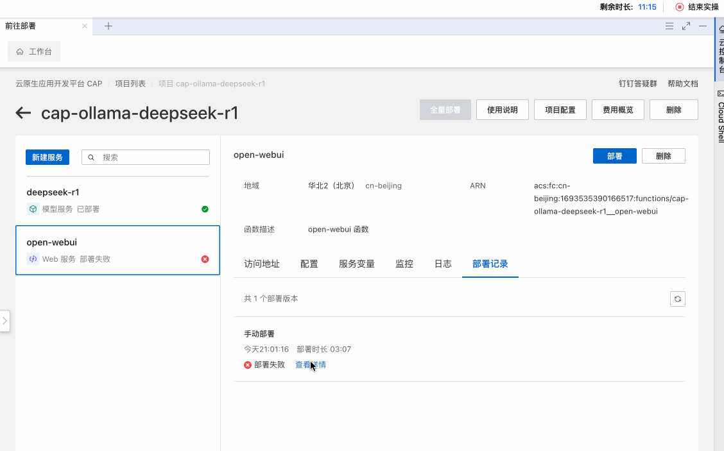Open the 云控制台 side panel
Viewport: 724px width, 451px height.
720,50
